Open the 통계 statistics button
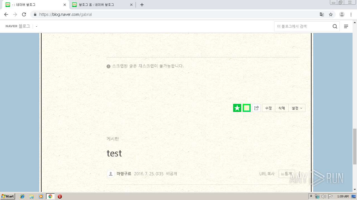Screen dimensions: 357x200 click(287, 174)
